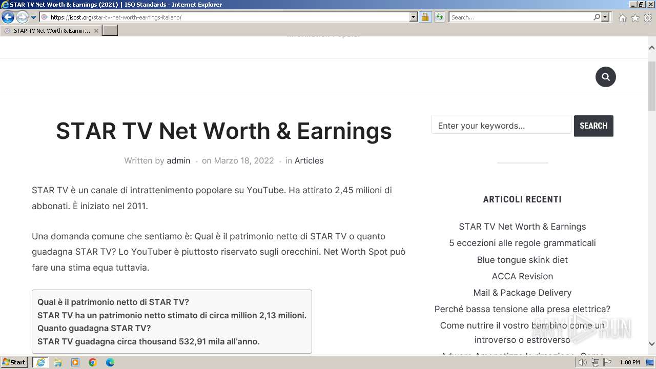Image resolution: width=656 pixels, height=369 pixels.
Task: Click the Action Center flag tray icon
Action: [x=607, y=362]
